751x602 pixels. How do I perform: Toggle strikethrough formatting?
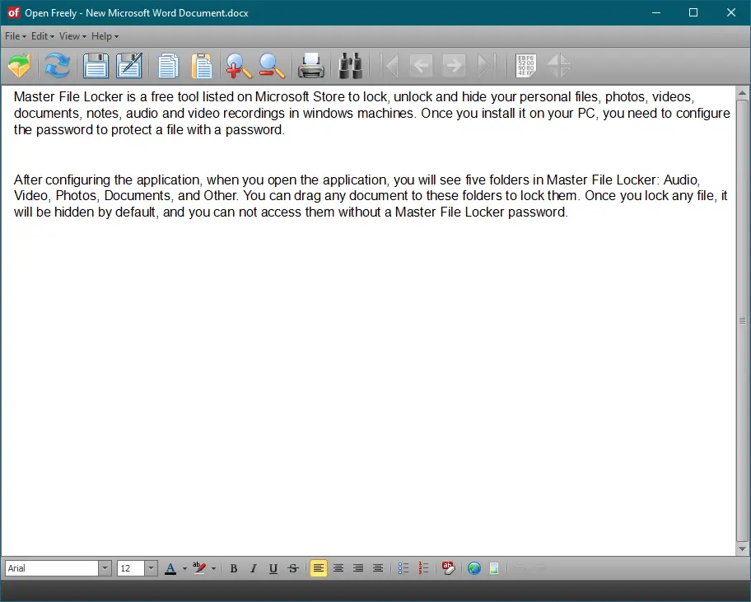pos(293,568)
